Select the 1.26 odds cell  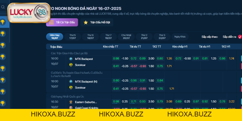point(169,58)
